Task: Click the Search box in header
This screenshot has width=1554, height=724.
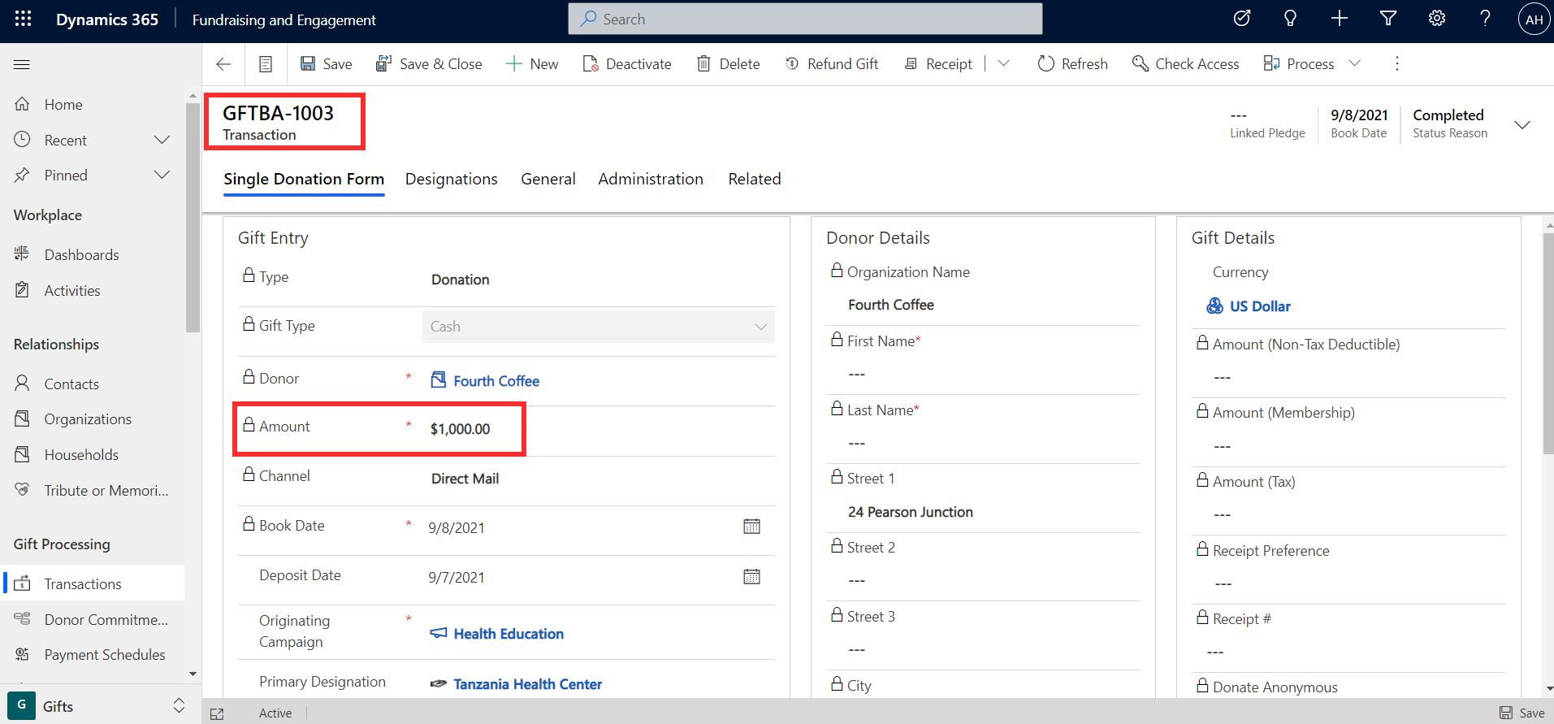Action: [x=805, y=19]
